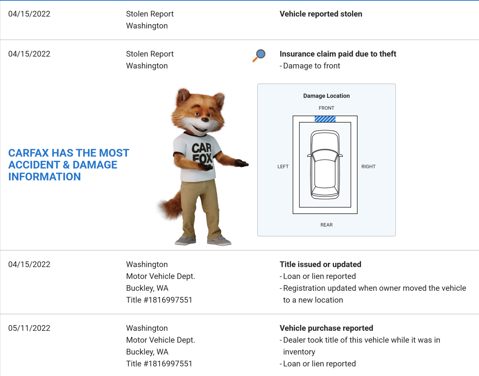Click 'Dealer took title of this vehicle' text
This screenshot has height=376, width=479.
(x=361, y=340)
